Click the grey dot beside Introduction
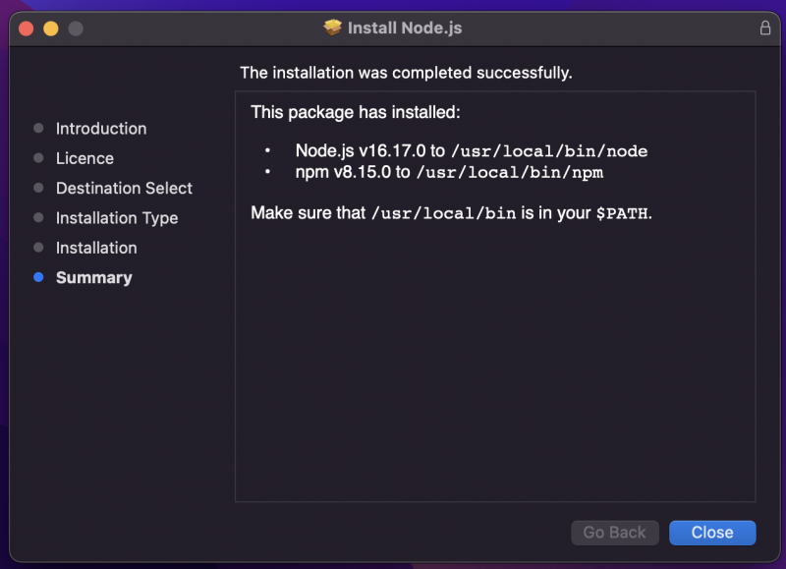Image resolution: width=786 pixels, height=569 pixels. point(38,129)
